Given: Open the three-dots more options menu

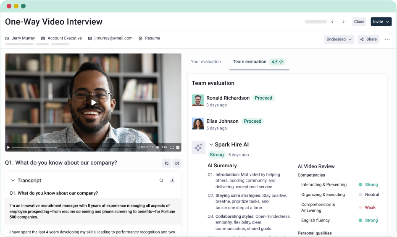Looking at the screenshot, I should (387, 39).
